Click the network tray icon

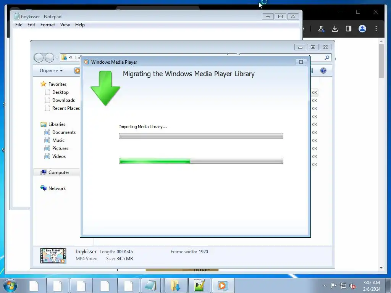coord(343,286)
